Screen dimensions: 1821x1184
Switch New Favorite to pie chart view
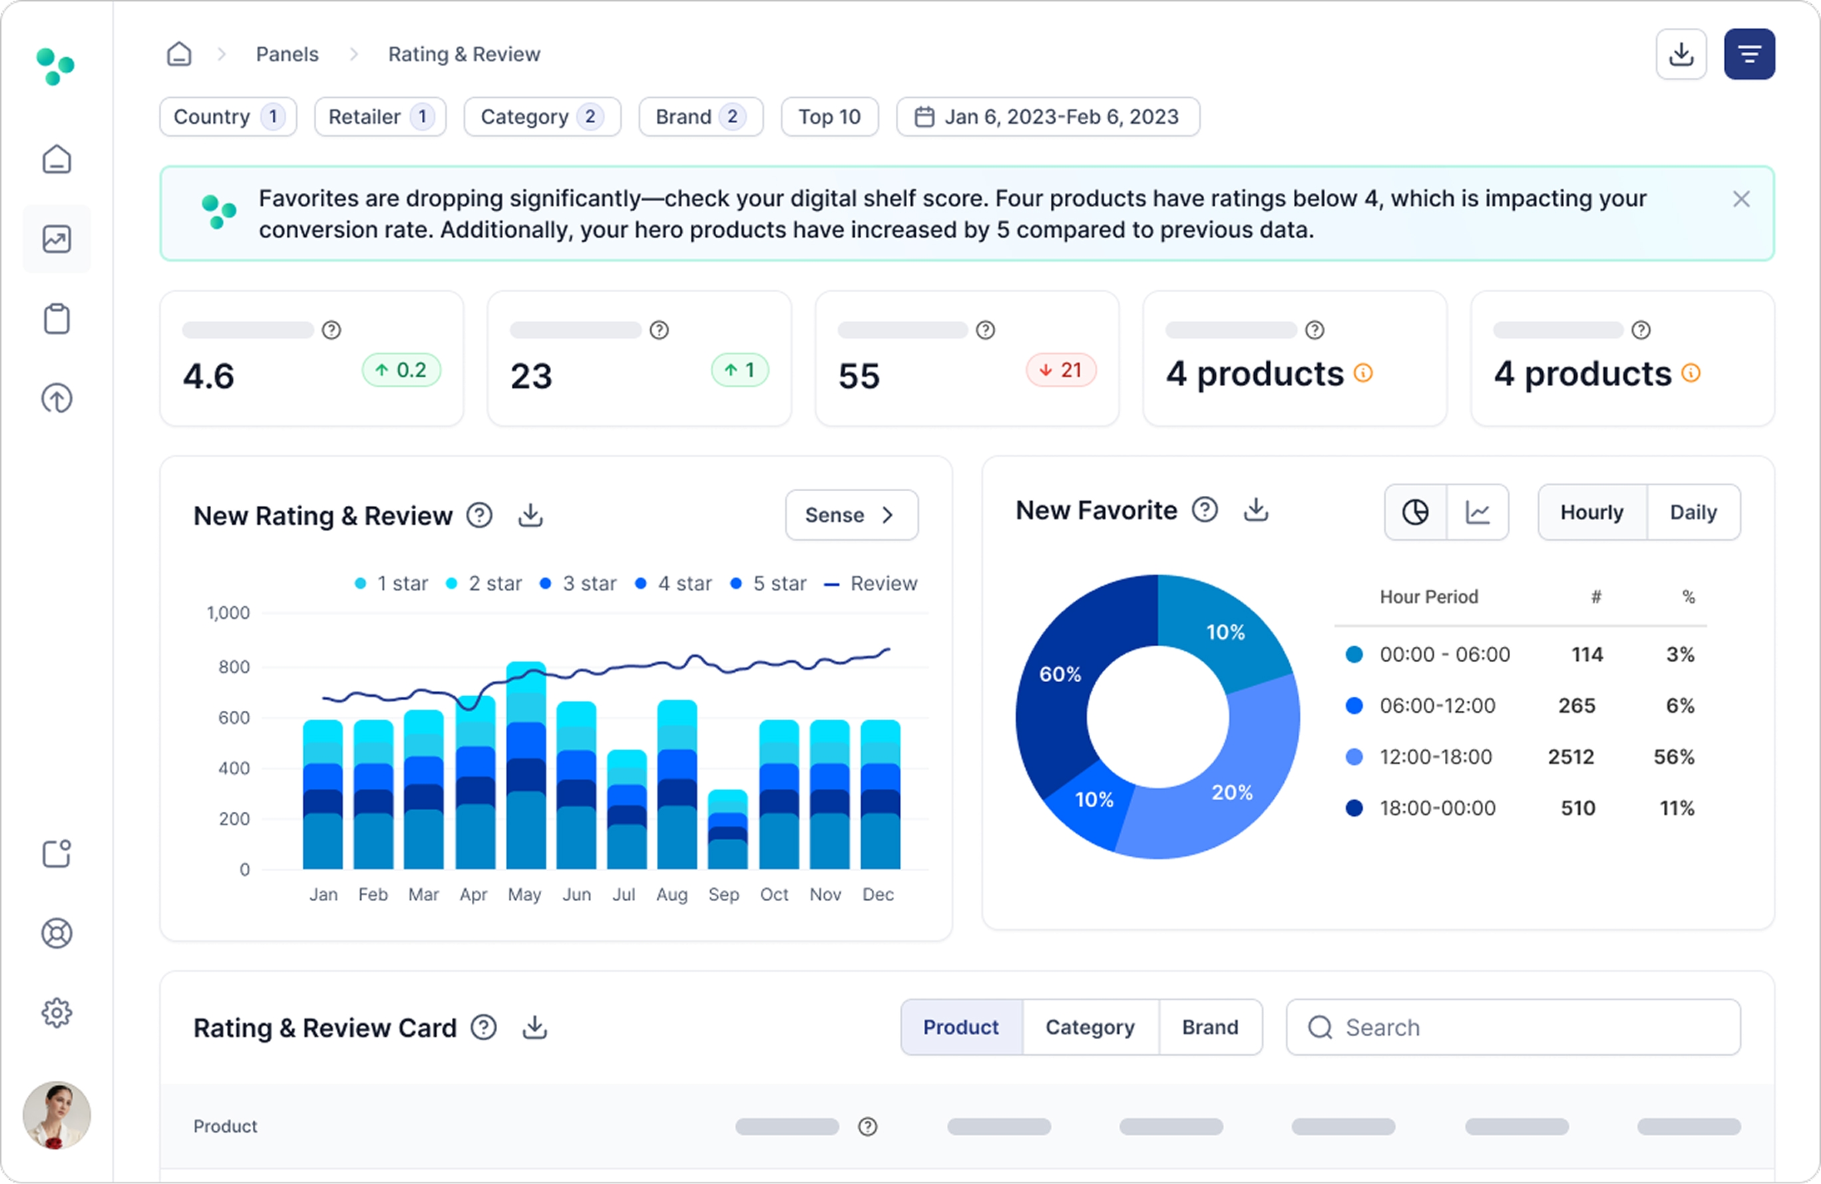point(1416,512)
